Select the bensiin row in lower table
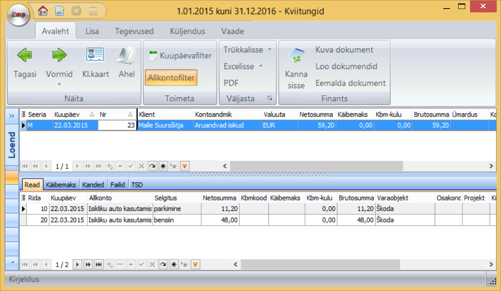The image size is (501, 291). coord(167,220)
